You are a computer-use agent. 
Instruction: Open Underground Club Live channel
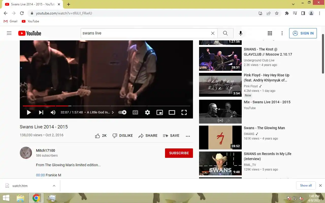(x=259, y=60)
